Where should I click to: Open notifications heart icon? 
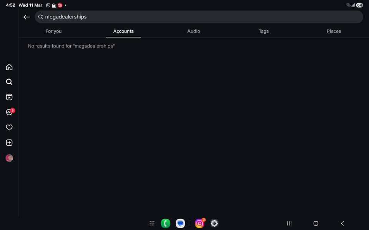pos(9,127)
